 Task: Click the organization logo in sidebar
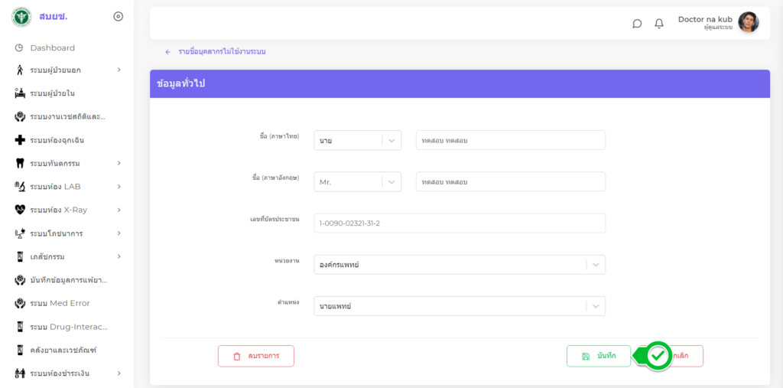click(x=21, y=16)
